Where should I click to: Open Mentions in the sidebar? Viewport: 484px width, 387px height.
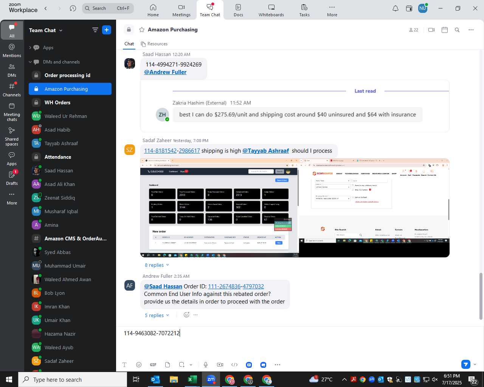pos(12,50)
